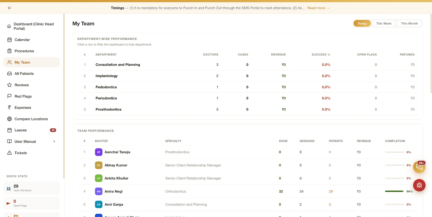Click the Calendar icon in sidebar
The image size is (432, 217).
tap(9, 40)
